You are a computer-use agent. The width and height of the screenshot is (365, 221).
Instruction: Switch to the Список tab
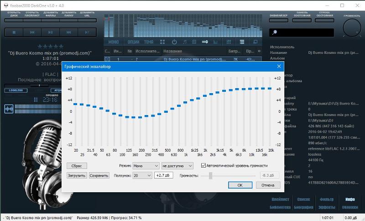click(303, 200)
